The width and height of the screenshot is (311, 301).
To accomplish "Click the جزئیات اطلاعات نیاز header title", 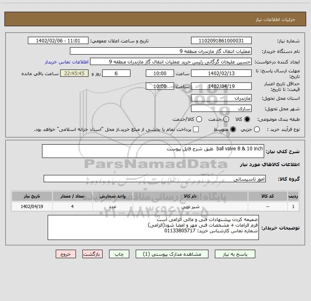I will tap(275, 19).
